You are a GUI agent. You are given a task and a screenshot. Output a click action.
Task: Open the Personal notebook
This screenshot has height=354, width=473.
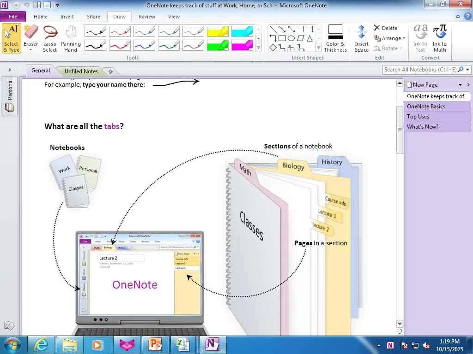10,96
